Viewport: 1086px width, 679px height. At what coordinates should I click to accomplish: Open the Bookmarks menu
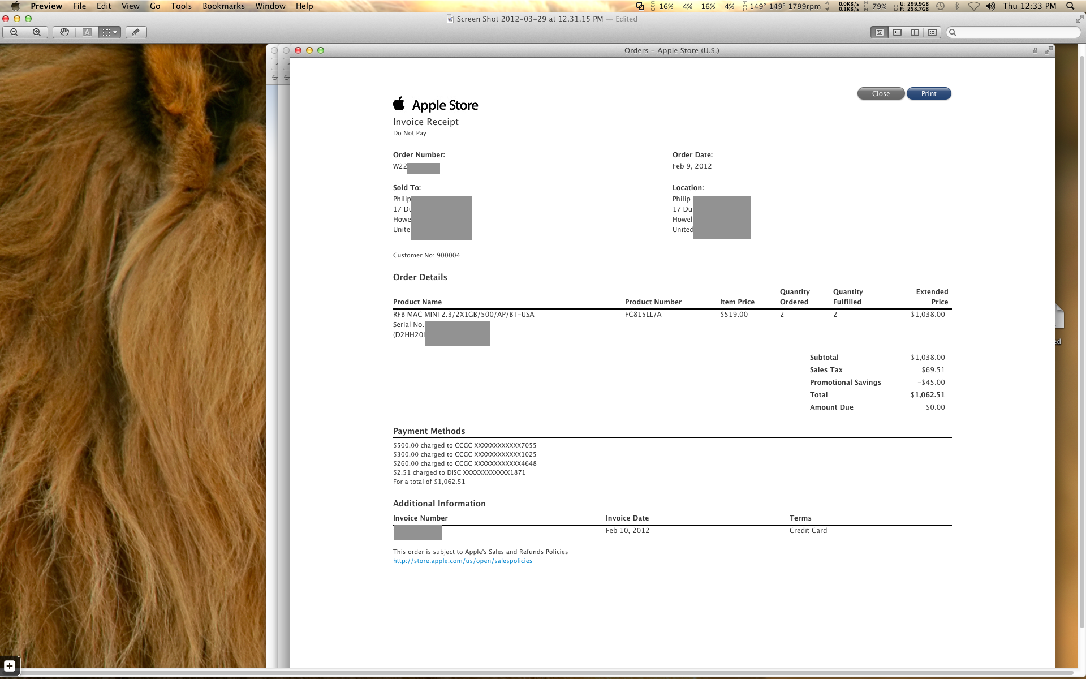(223, 6)
